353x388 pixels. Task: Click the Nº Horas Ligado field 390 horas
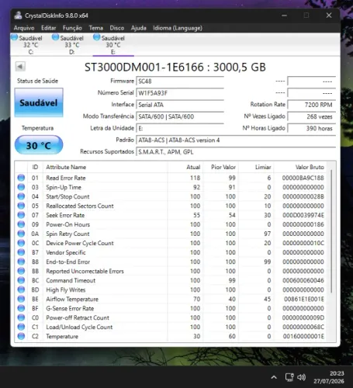point(312,128)
